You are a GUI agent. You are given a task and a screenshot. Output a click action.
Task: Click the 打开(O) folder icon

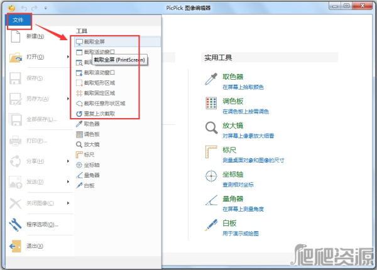16,57
